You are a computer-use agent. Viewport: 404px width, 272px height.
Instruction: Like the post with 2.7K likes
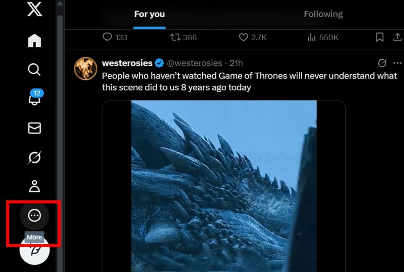pyautogui.click(x=243, y=37)
